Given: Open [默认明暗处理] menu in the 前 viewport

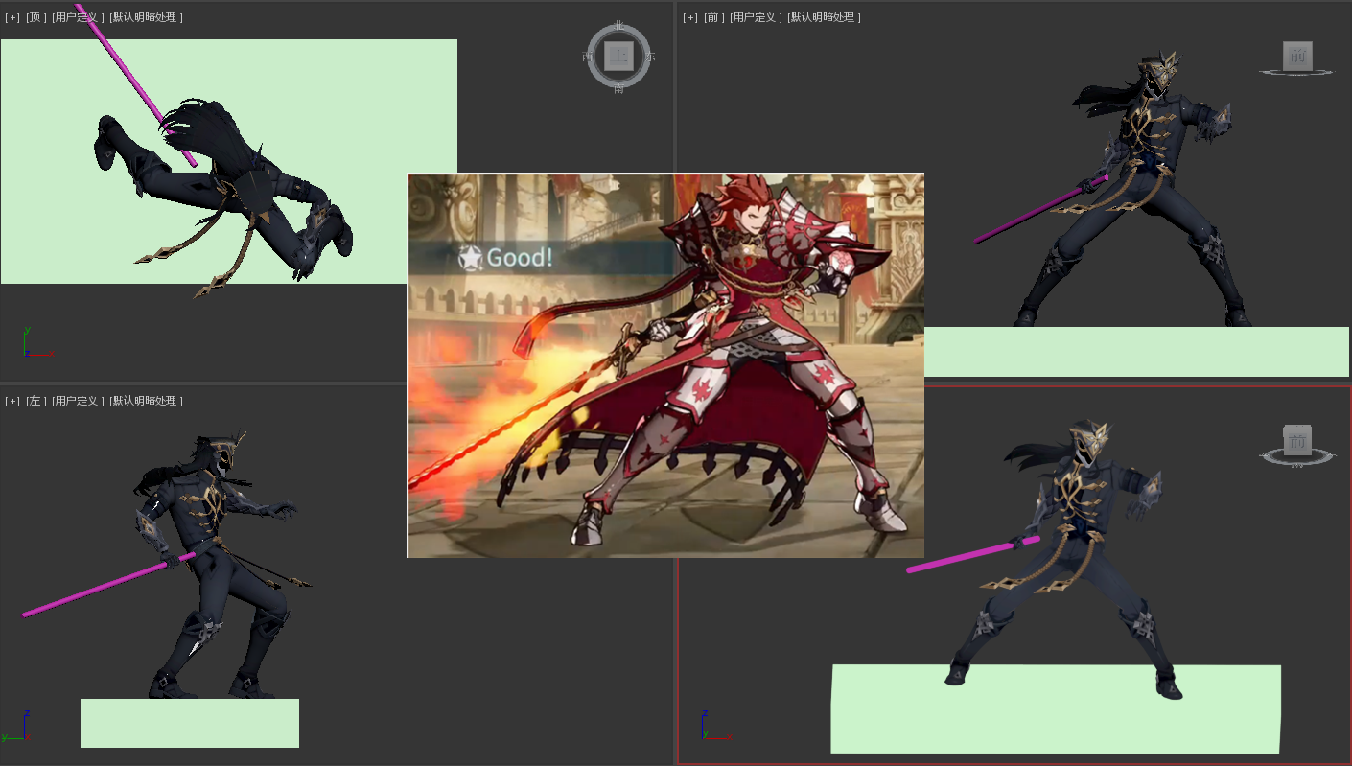Looking at the screenshot, I should click(824, 17).
